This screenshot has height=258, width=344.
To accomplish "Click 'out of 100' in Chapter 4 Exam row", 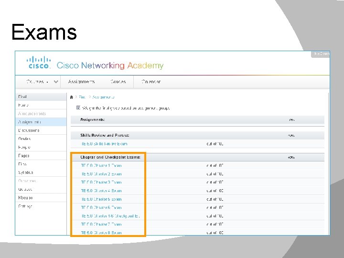I will pyautogui.click(x=215, y=191).
